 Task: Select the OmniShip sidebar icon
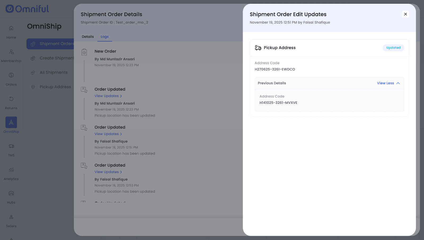coord(11,122)
